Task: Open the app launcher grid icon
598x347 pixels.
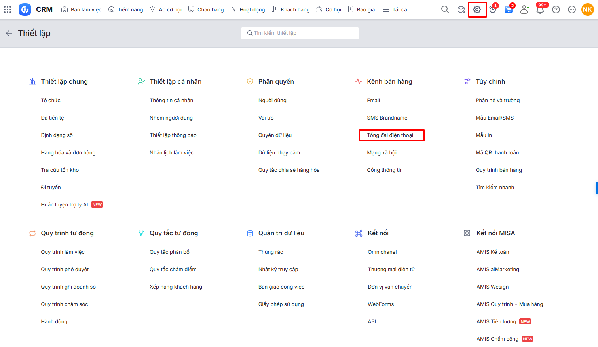Action: click(8, 9)
